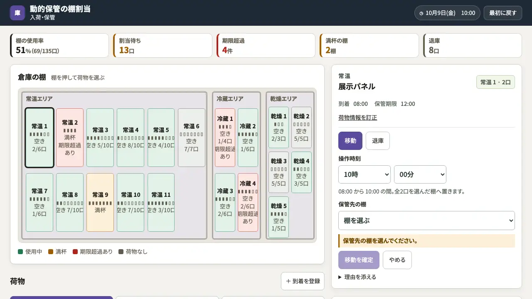532x299 pixels.
Task: Pick shelf 常温 10
Action: (131, 202)
